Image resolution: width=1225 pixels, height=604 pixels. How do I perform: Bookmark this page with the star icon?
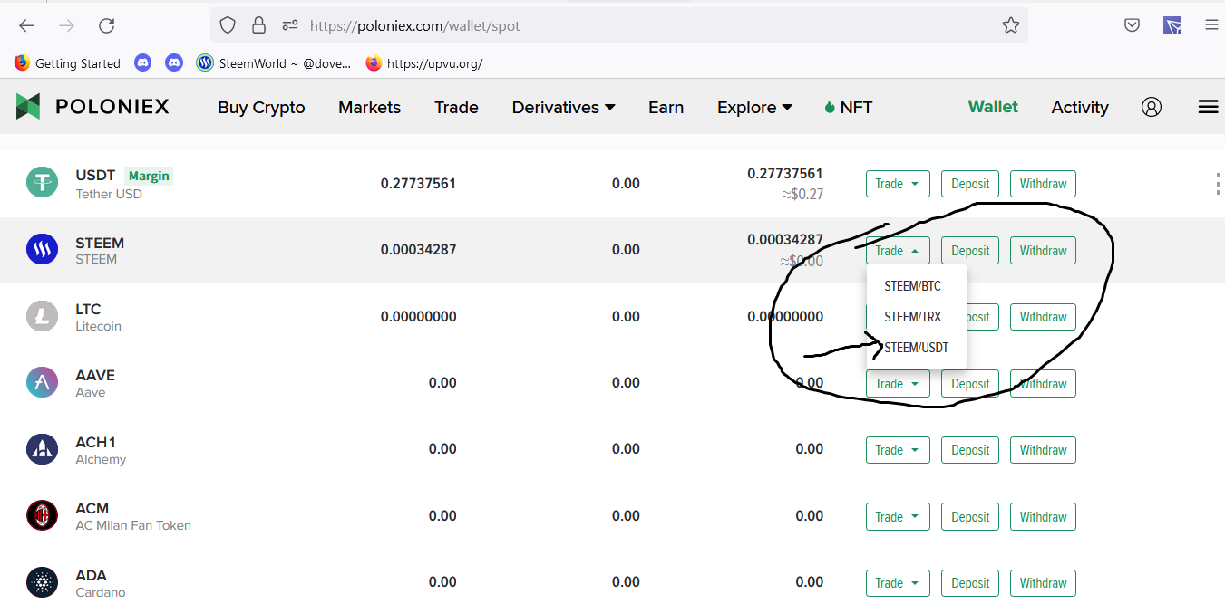tap(1011, 25)
